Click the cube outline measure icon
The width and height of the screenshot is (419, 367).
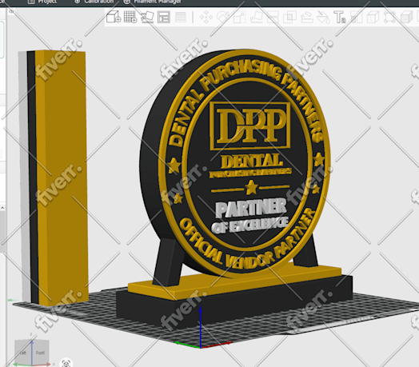(x=373, y=17)
